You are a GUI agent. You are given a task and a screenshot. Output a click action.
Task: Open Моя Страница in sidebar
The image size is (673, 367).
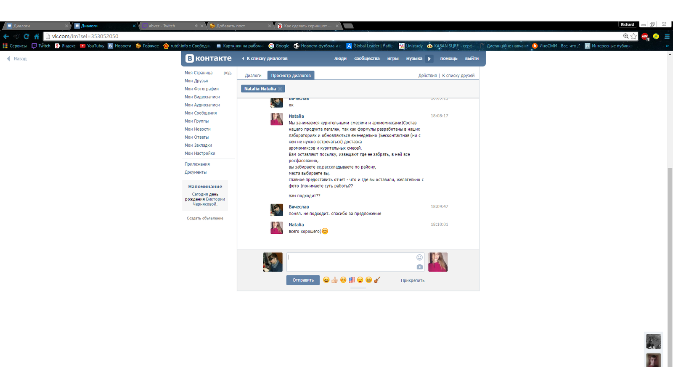199,73
